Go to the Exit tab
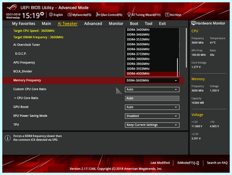Screen dimensions: 232x175 162,24
